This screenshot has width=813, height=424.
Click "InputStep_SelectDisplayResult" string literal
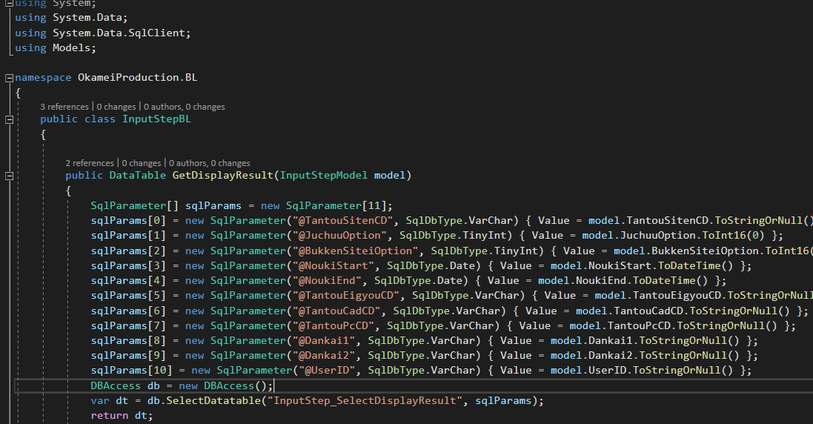[365, 401]
